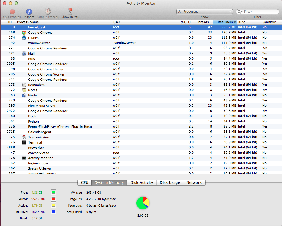Click the Notes app icon
The height and width of the screenshot is (226, 282).
click(x=24, y=90)
